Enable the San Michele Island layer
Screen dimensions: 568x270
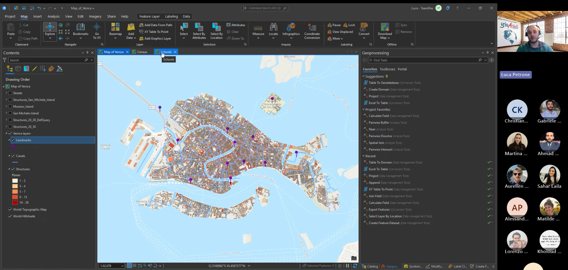tap(10, 113)
